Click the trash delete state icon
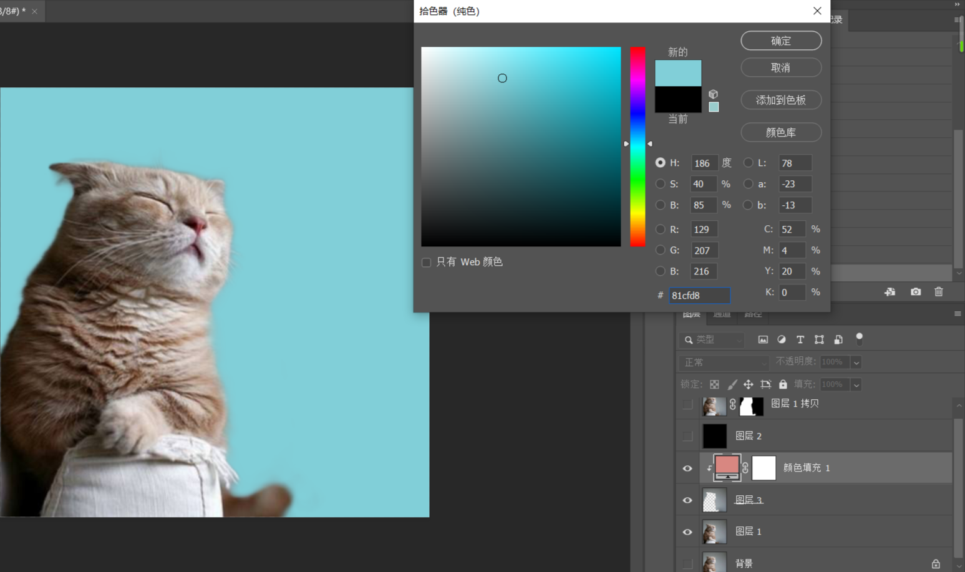 (x=939, y=292)
